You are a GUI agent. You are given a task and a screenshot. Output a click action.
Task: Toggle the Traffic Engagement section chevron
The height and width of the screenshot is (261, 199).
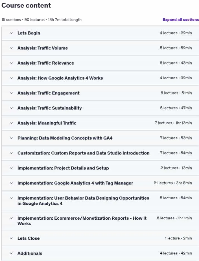click(11, 93)
